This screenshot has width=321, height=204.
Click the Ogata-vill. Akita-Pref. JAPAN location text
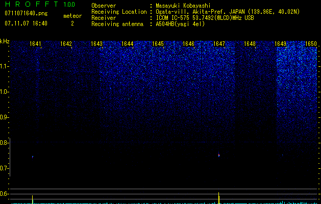(x=228, y=12)
